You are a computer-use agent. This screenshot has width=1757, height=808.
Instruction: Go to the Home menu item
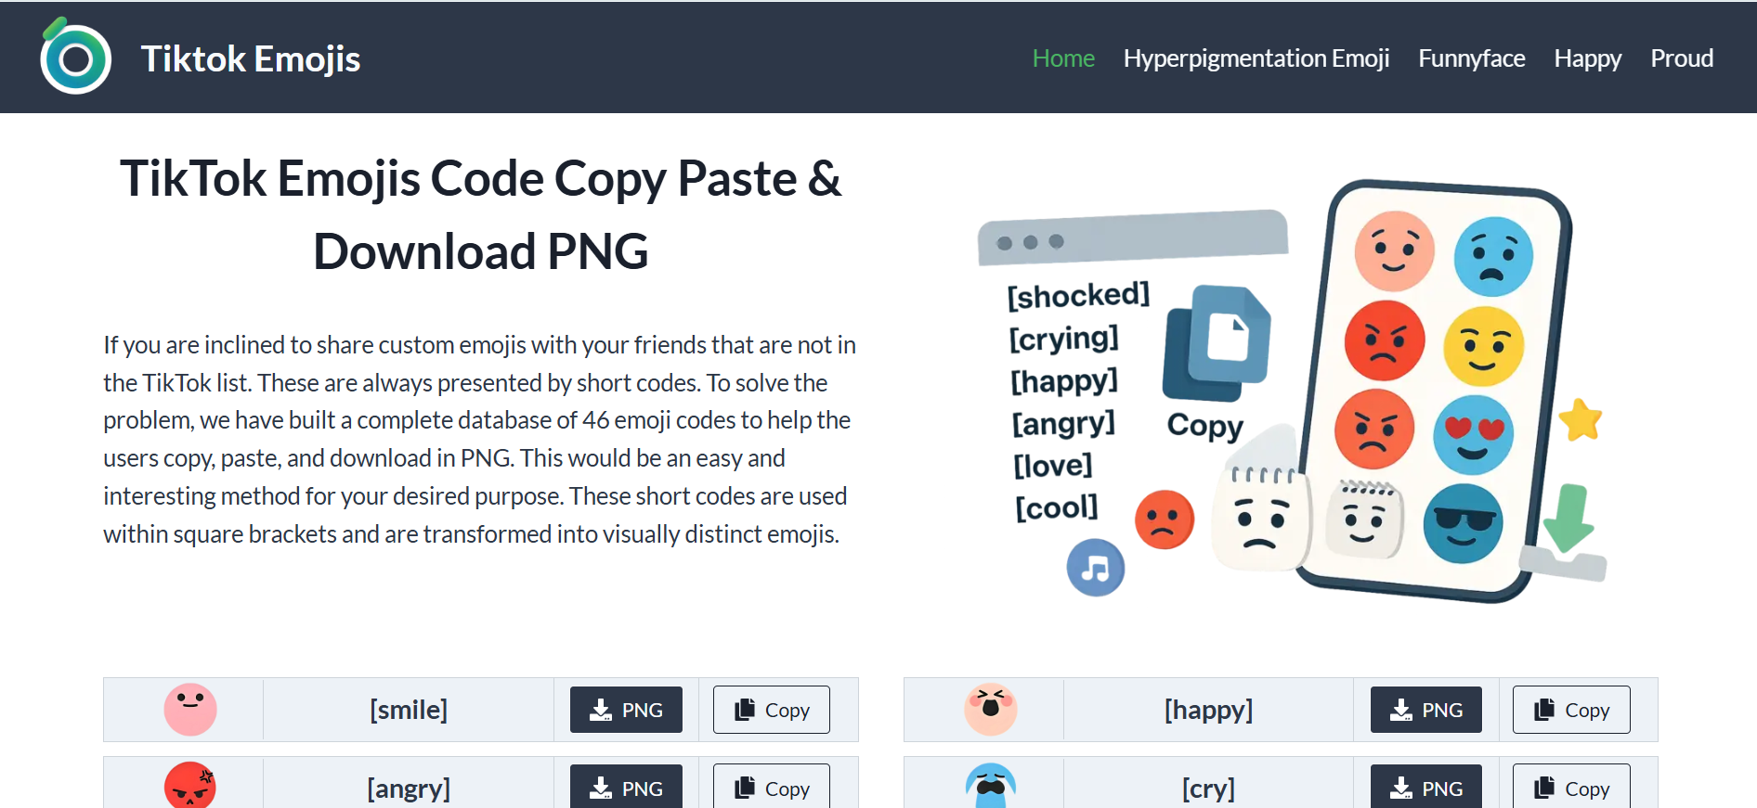(x=1063, y=58)
